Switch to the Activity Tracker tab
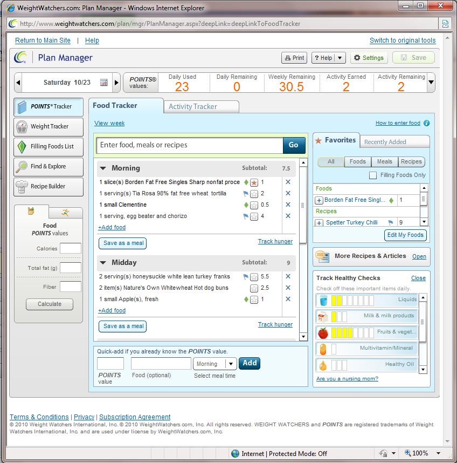 pyautogui.click(x=201, y=107)
